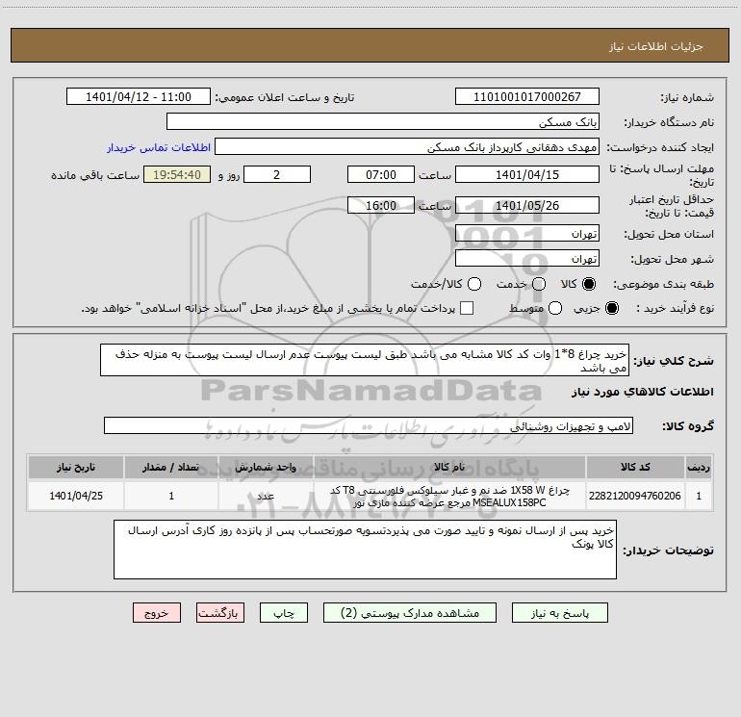Click the delivery city field تهران
The width and height of the screenshot is (741, 717).
pos(527,258)
